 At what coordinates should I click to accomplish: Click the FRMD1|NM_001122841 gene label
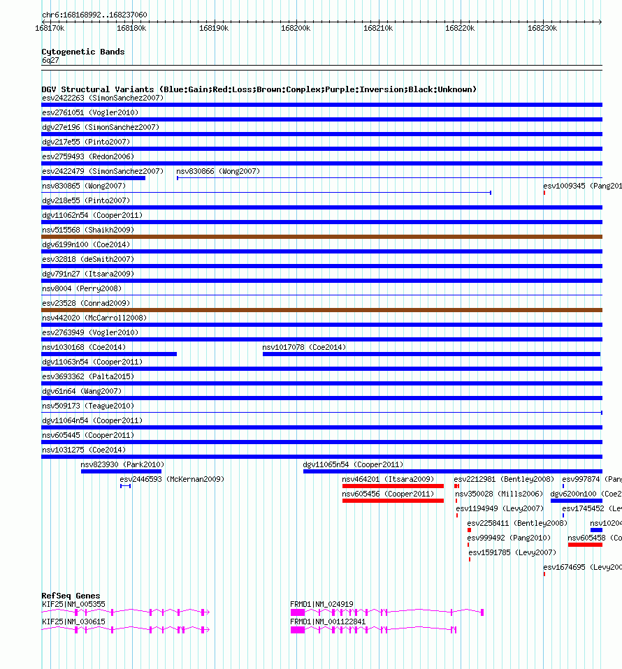[328, 622]
